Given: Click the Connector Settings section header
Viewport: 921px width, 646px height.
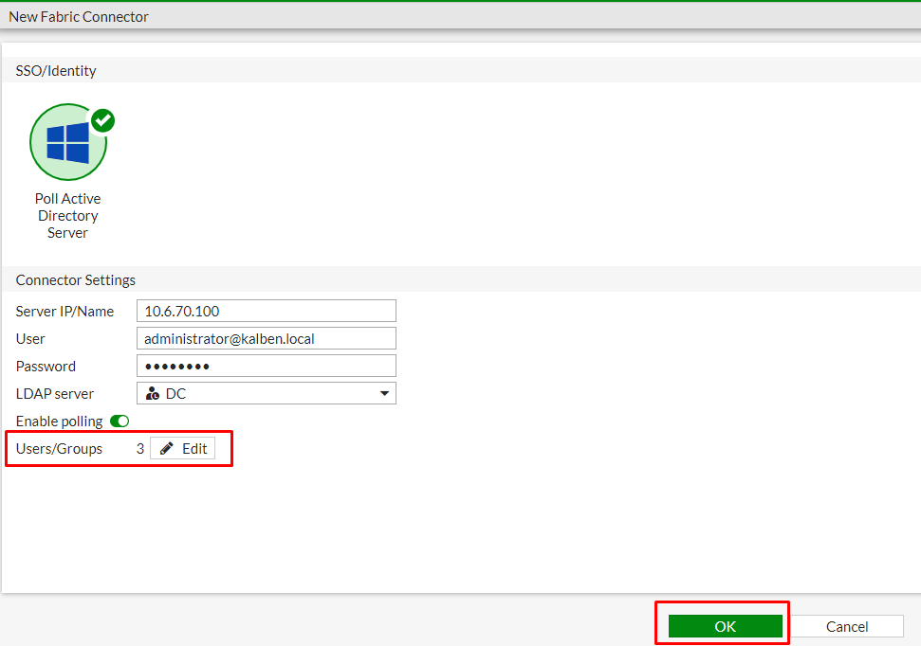Looking at the screenshot, I should (x=76, y=279).
